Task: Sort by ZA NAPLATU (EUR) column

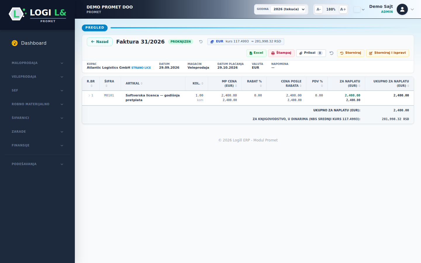Action: tap(359, 86)
